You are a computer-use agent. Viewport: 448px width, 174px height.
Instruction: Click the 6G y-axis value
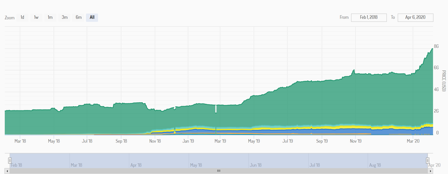pos(436,68)
